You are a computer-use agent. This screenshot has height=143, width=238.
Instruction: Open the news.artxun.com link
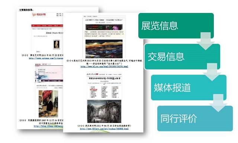point(46,58)
